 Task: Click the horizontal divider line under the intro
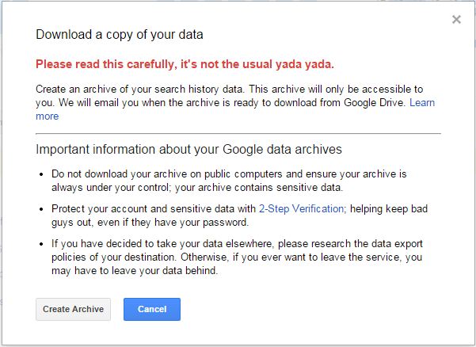[x=238, y=134]
